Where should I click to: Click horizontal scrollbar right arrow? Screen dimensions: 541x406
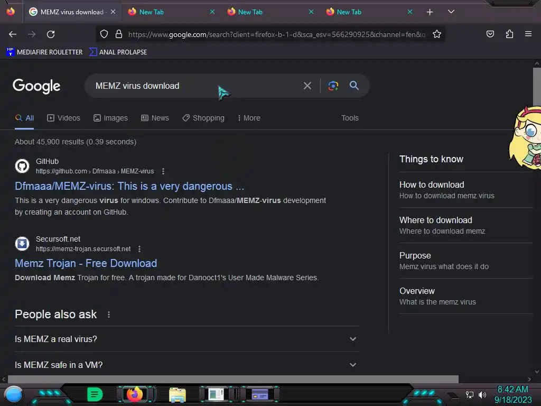pyautogui.click(x=529, y=379)
